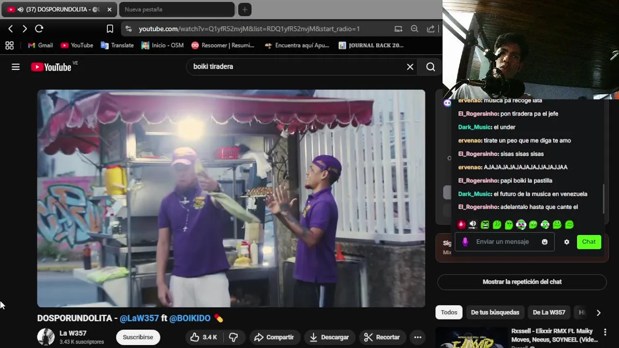Click Compartir button
Screen dimensions: 619x348
pos(274,337)
